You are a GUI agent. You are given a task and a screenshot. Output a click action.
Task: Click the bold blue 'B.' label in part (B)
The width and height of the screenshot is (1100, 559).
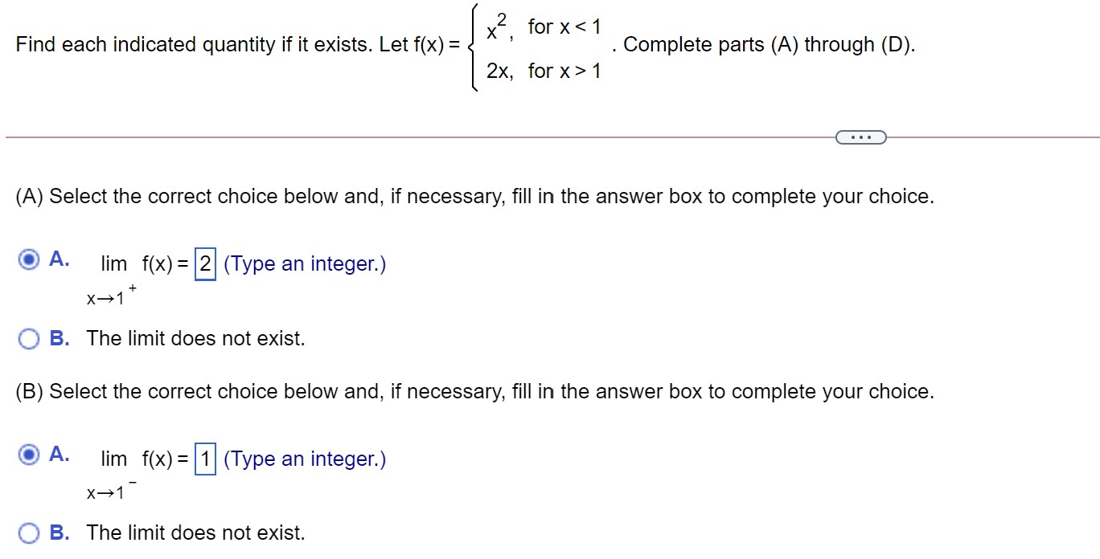click(x=59, y=532)
